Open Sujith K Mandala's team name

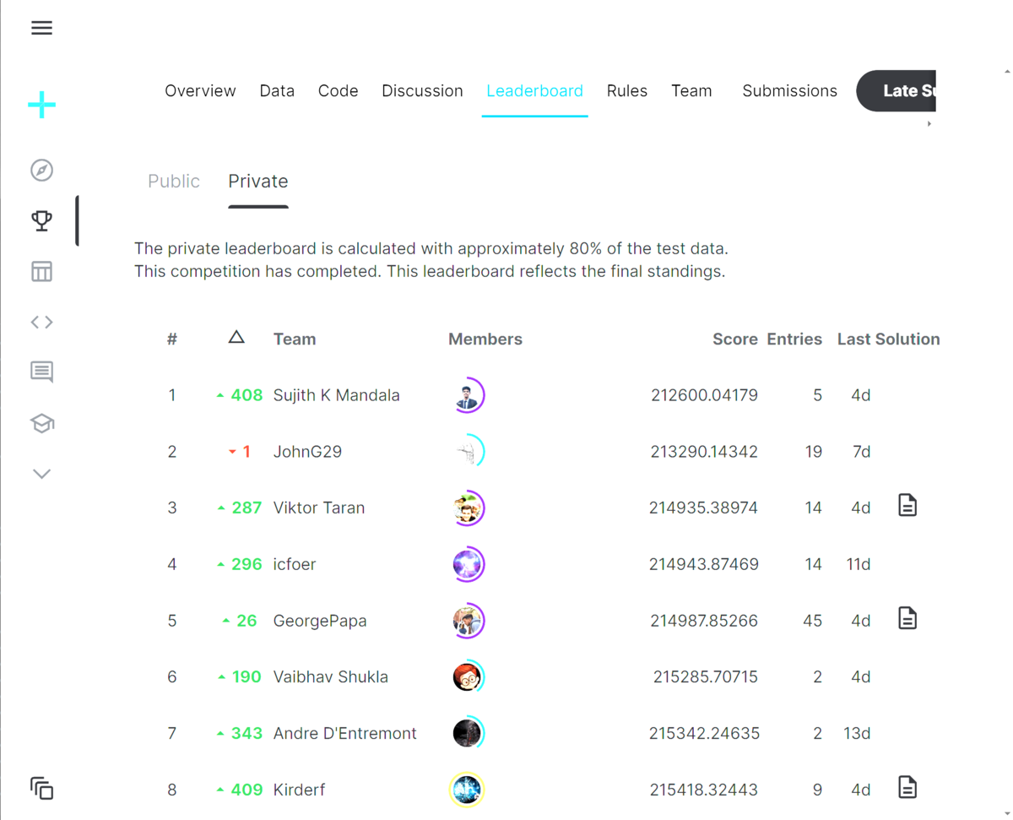(x=336, y=394)
